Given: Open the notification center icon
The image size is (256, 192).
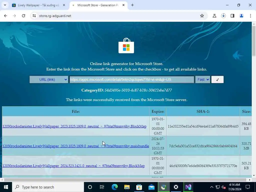Looking at the screenshot, I should 248,187.
